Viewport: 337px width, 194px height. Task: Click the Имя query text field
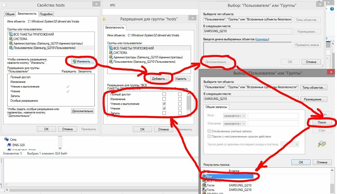273,116
